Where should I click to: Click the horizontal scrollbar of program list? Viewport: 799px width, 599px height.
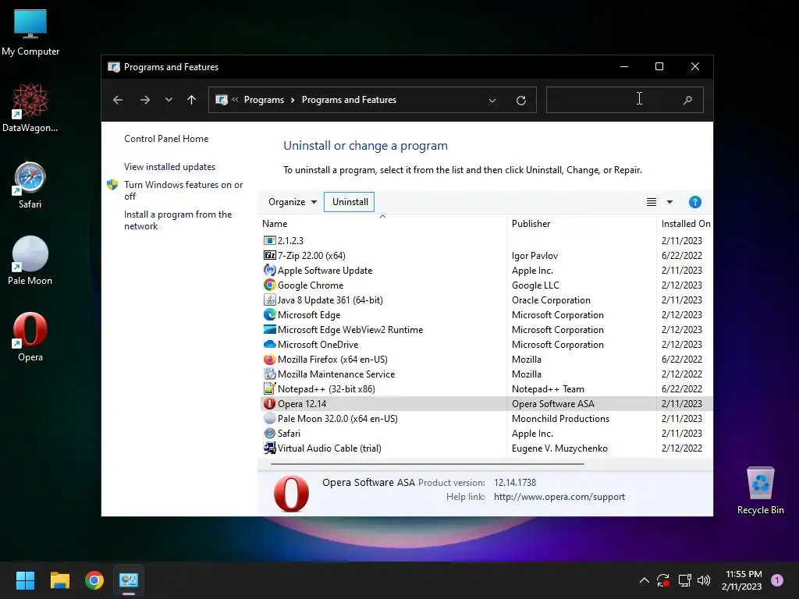tap(427, 464)
